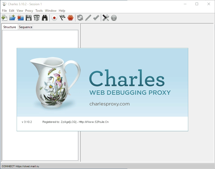Image resolution: width=215 pixels, height=169 pixels.
Task: Click the Validate checkmark icon
Action: click(x=96, y=18)
